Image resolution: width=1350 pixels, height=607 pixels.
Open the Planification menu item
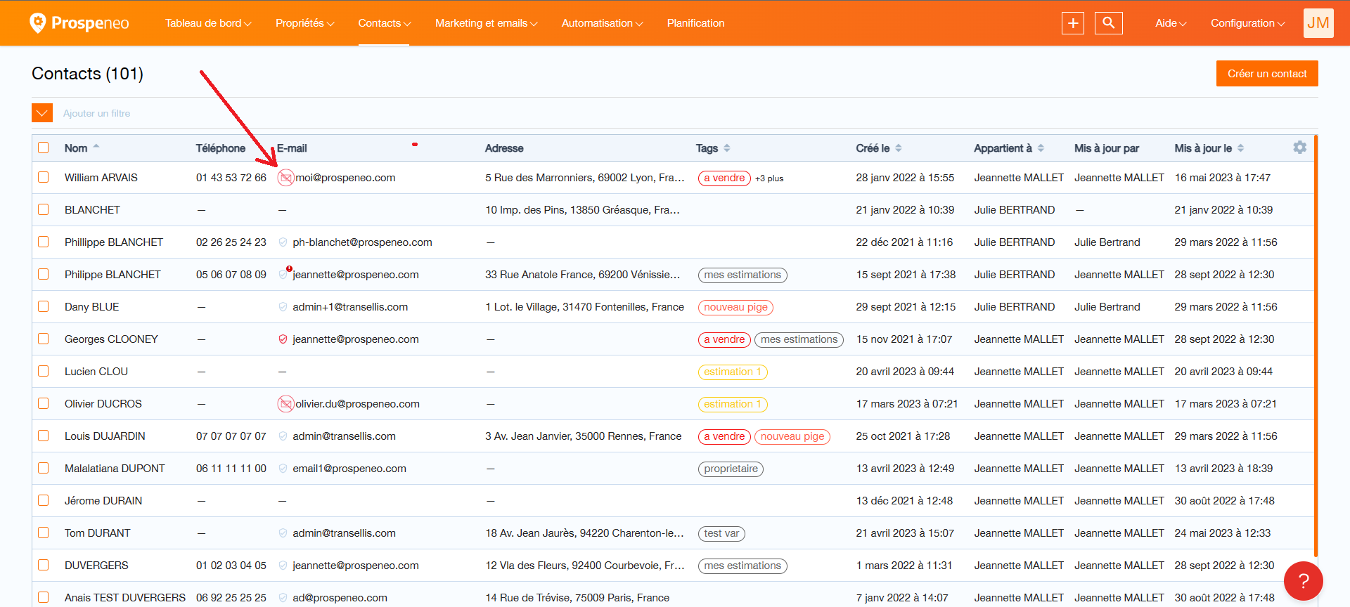[695, 23]
